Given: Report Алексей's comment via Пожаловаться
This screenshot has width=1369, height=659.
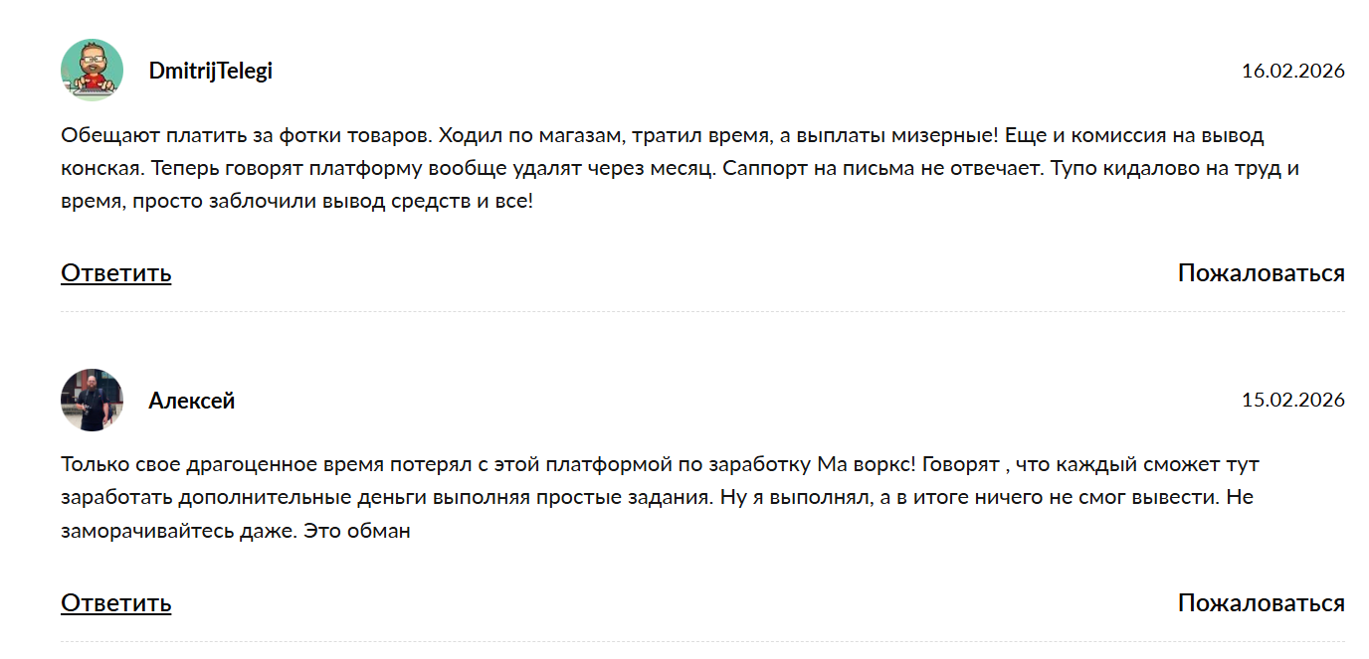Looking at the screenshot, I should click(x=1260, y=600).
